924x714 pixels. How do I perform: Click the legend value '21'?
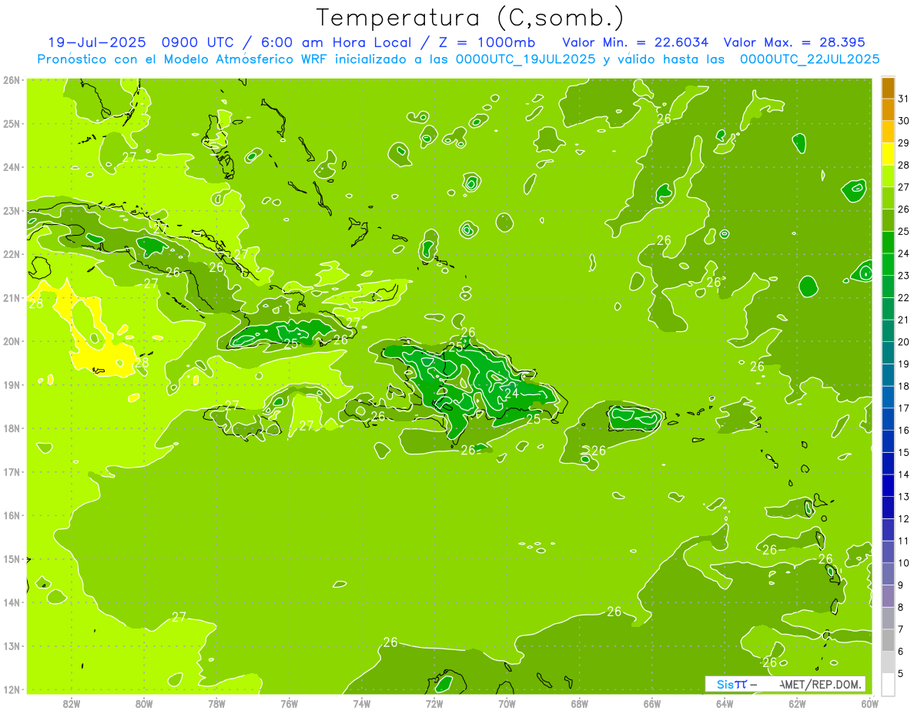click(x=903, y=320)
